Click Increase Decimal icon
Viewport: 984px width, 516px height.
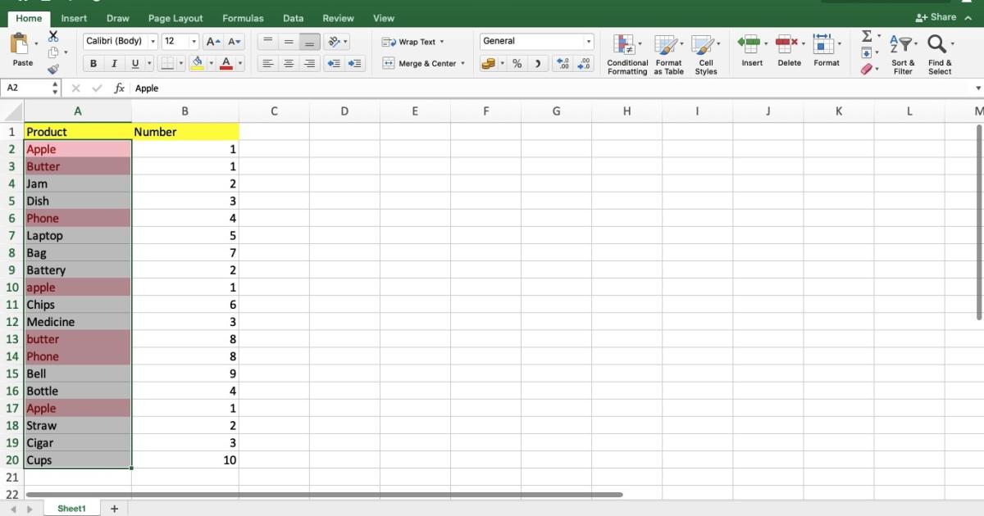(563, 63)
